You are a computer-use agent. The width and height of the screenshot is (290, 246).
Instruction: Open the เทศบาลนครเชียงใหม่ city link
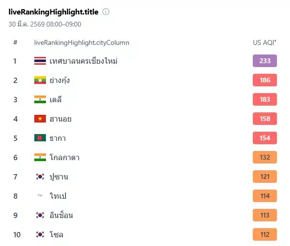[84, 61]
